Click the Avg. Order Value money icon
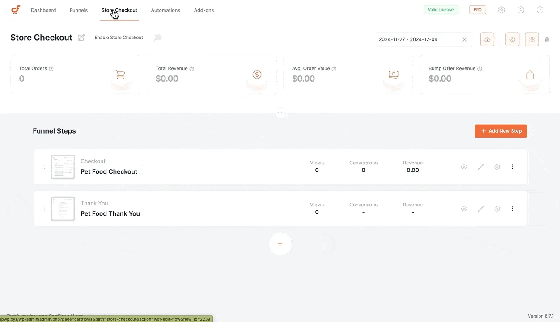The width and height of the screenshot is (560, 322). click(x=393, y=75)
